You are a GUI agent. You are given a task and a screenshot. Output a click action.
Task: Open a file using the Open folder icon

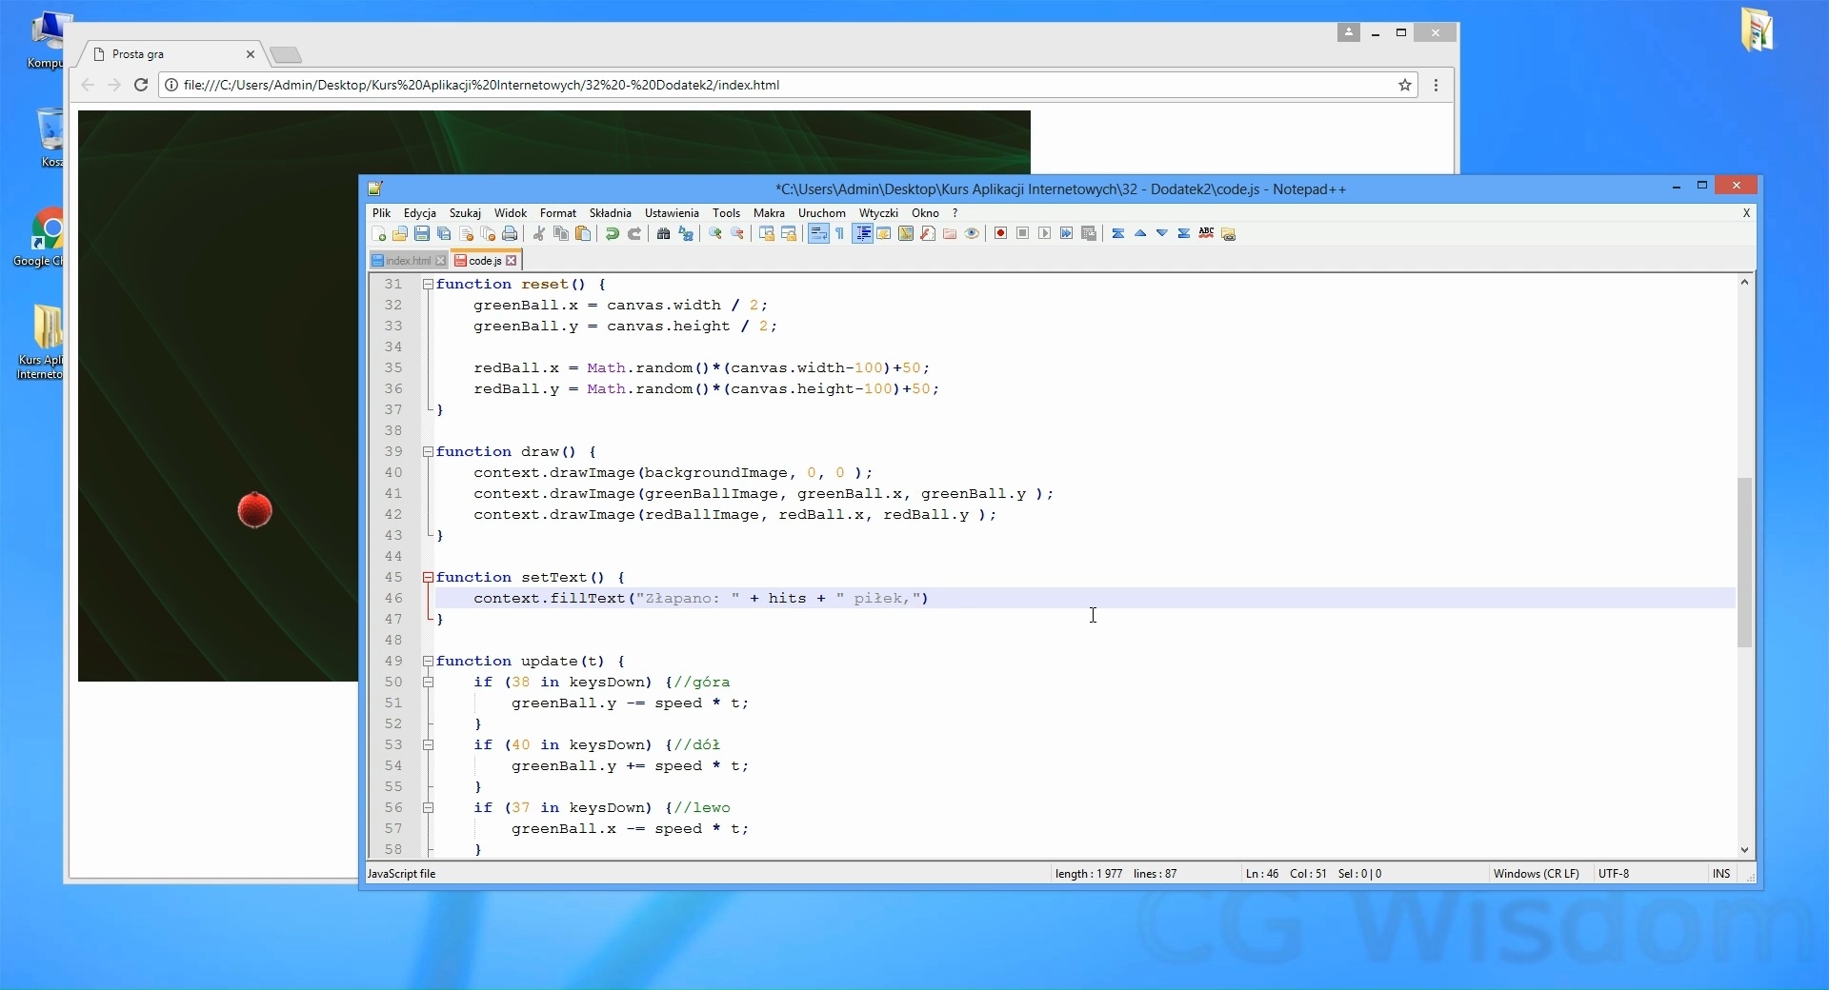tap(399, 234)
